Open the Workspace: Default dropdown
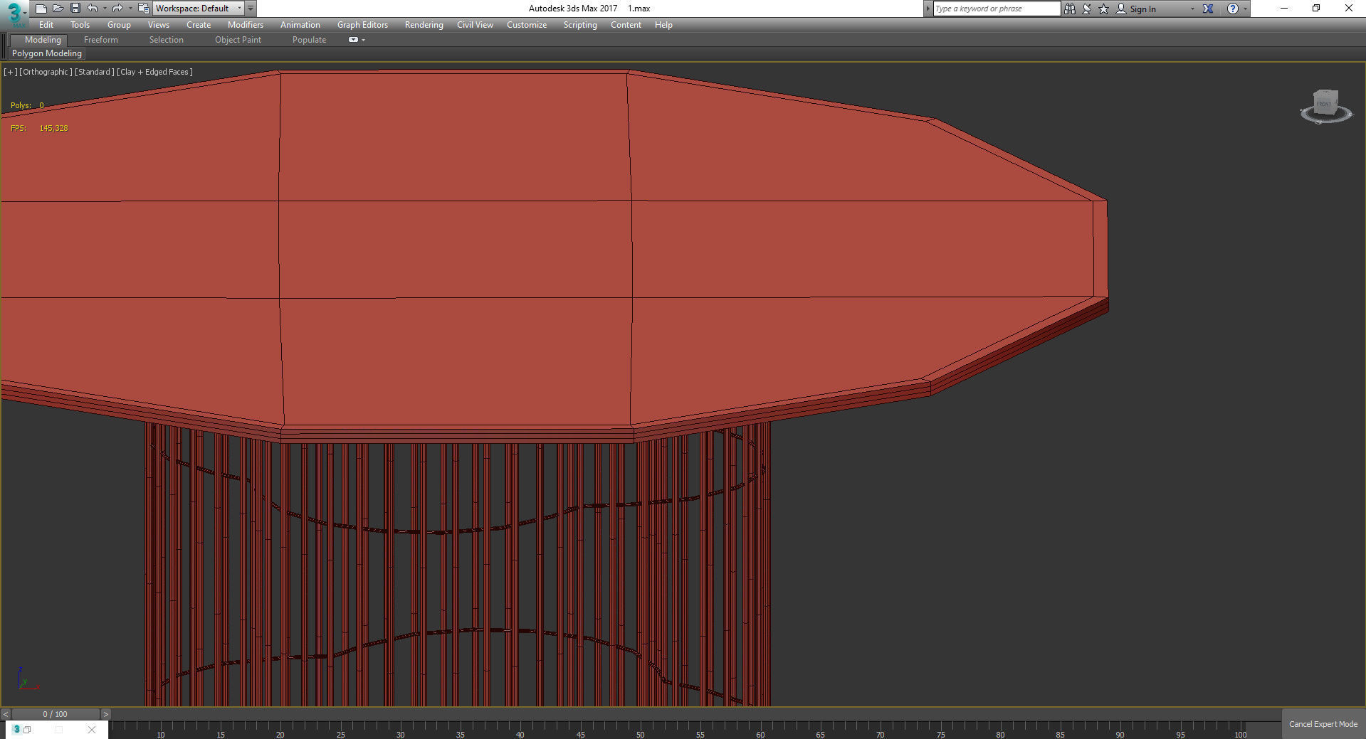Image resolution: width=1366 pixels, height=739 pixels. point(199,9)
